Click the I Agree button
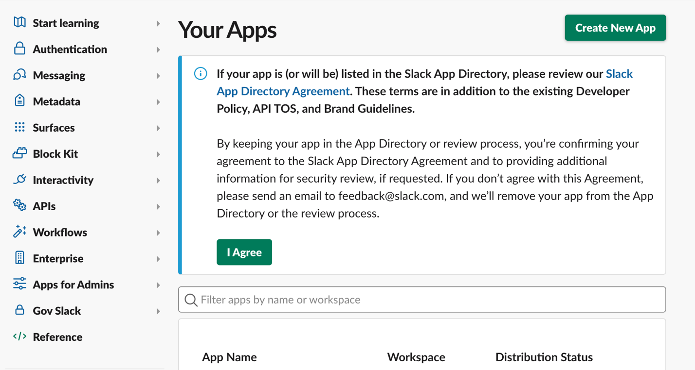The width and height of the screenshot is (695, 370). click(244, 252)
